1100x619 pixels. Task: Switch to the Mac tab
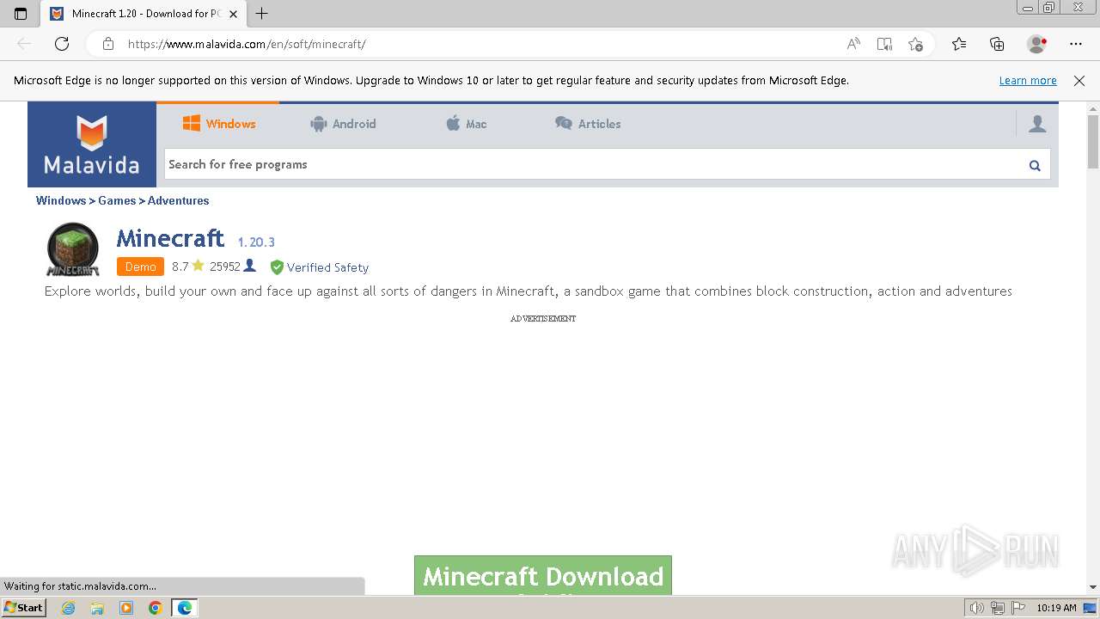[466, 124]
